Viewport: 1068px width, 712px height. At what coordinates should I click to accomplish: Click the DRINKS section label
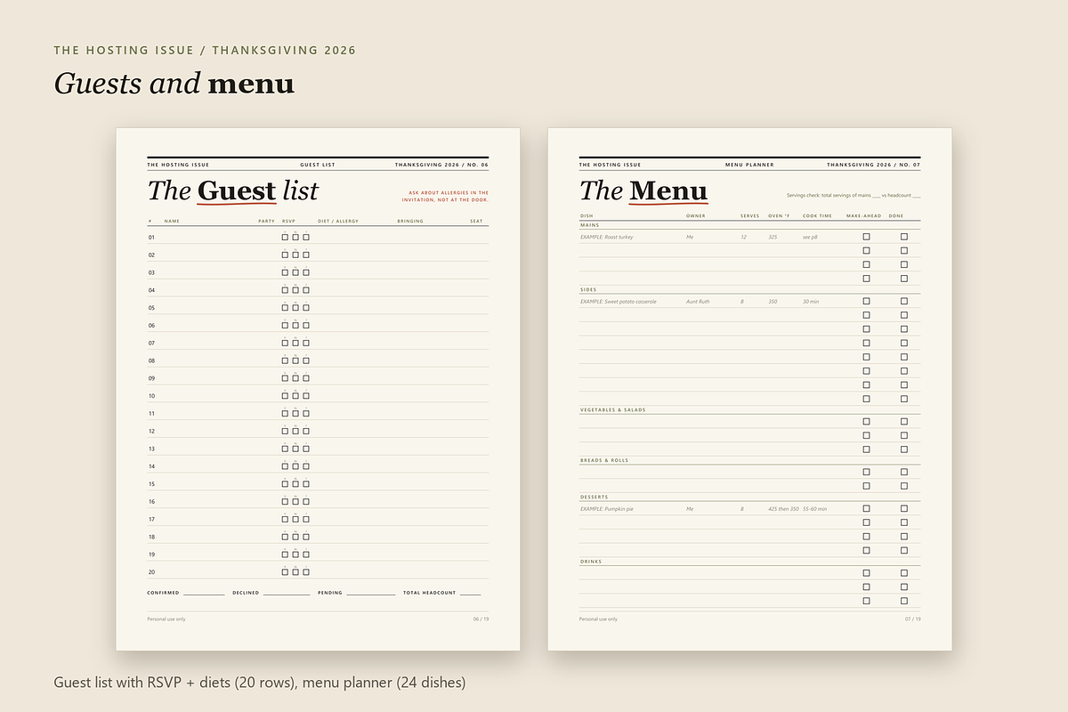589,562
